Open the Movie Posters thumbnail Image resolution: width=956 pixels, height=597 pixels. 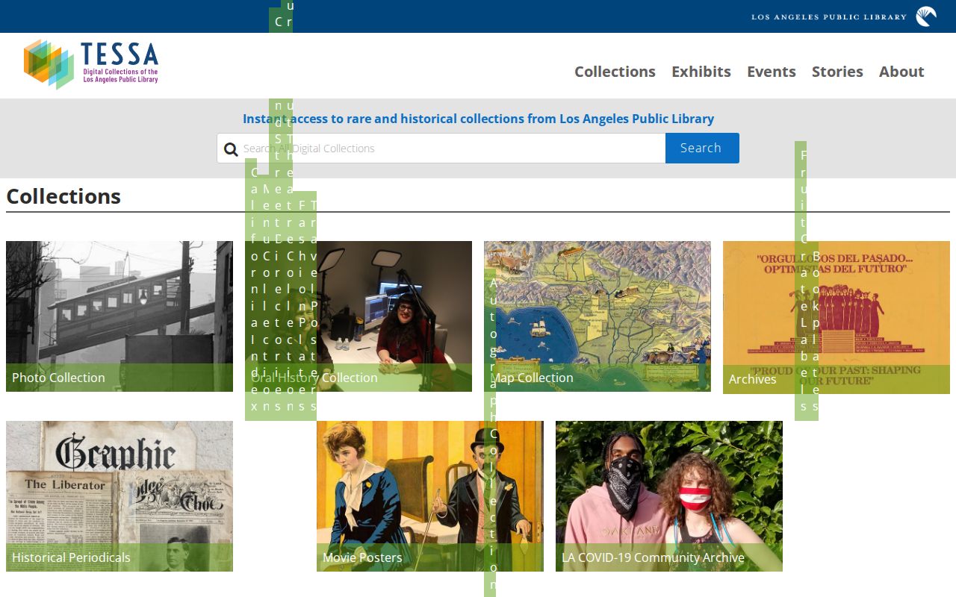[x=430, y=496]
